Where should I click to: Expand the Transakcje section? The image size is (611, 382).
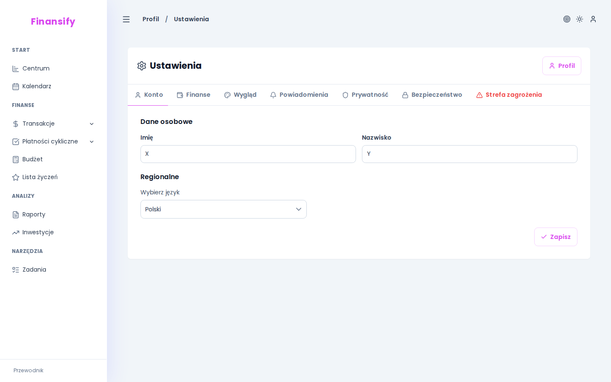click(92, 124)
